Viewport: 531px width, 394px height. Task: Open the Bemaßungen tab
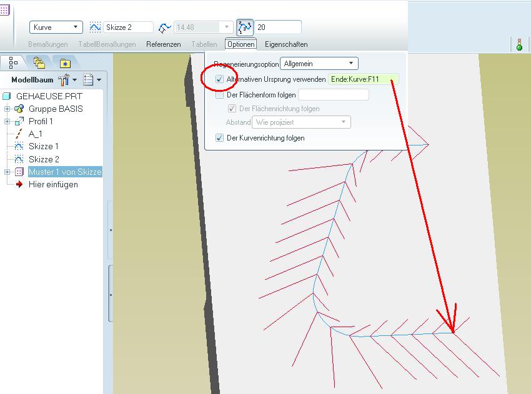click(x=48, y=44)
